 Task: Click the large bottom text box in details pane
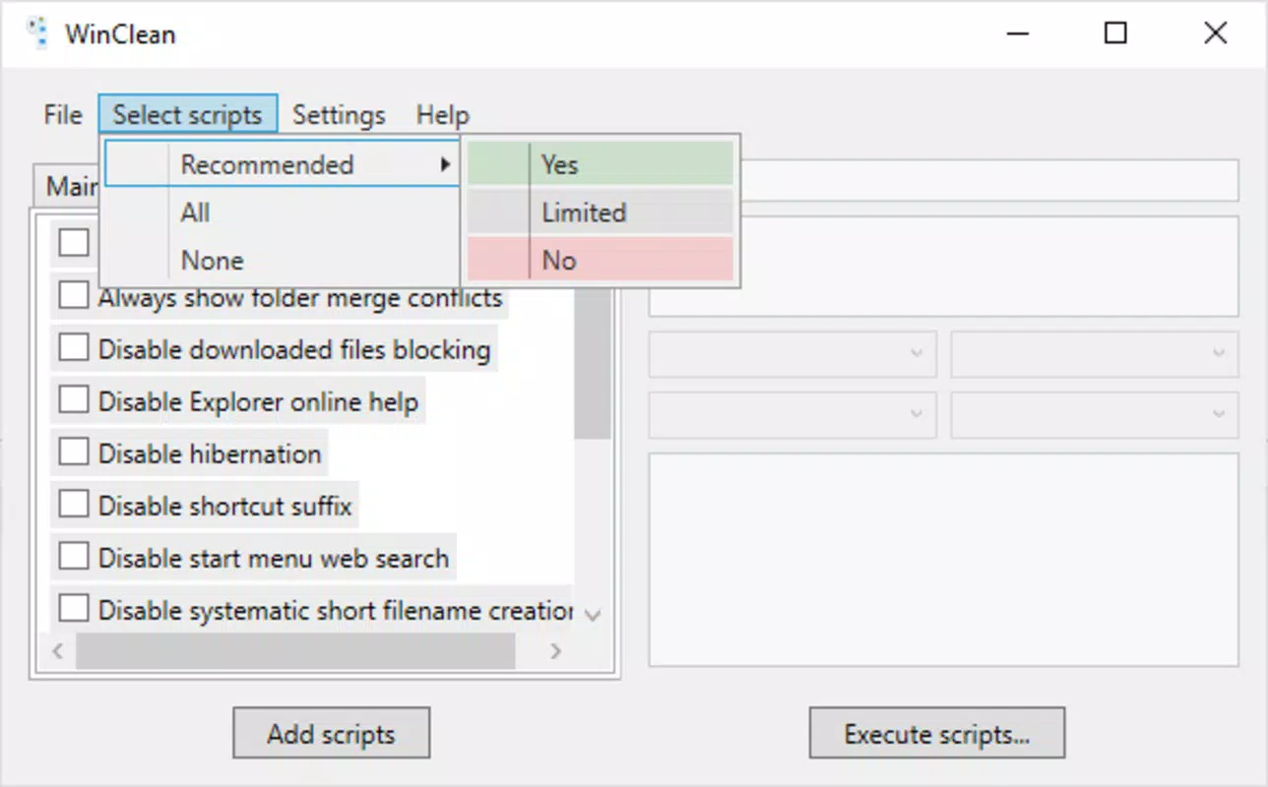943,559
